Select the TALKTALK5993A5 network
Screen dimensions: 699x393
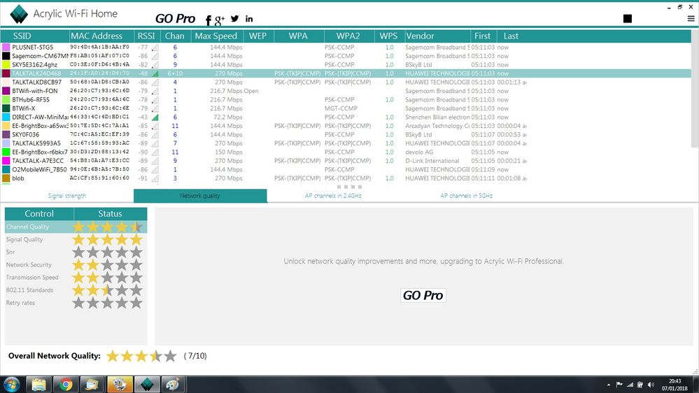(346, 143)
